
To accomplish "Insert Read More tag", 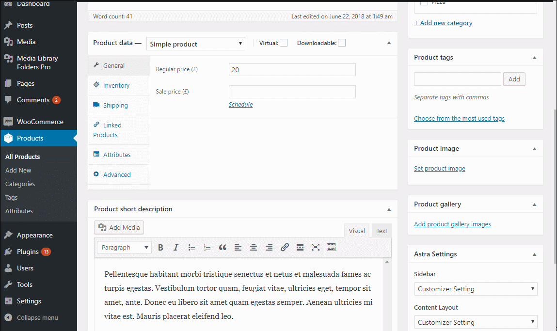I will pyautogui.click(x=300, y=248).
